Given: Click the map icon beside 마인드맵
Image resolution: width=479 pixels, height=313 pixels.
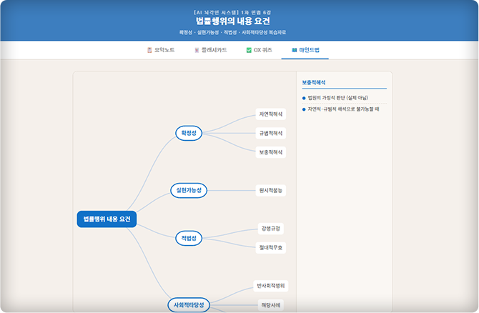Looking at the screenshot, I should tap(294, 50).
